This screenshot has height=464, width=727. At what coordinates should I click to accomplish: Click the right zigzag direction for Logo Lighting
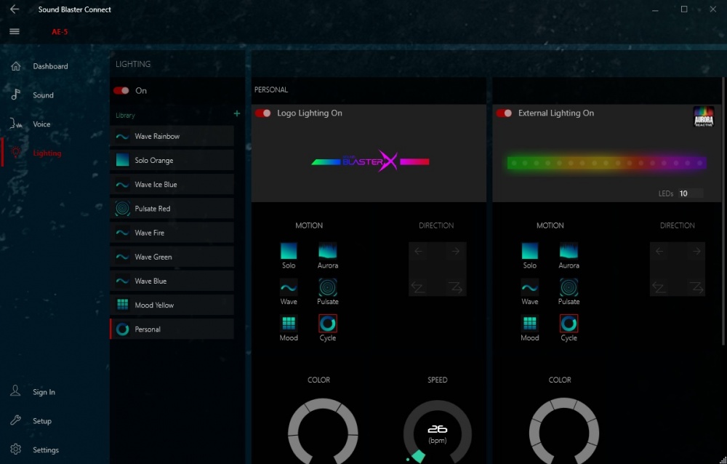pyautogui.click(x=456, y=288)
